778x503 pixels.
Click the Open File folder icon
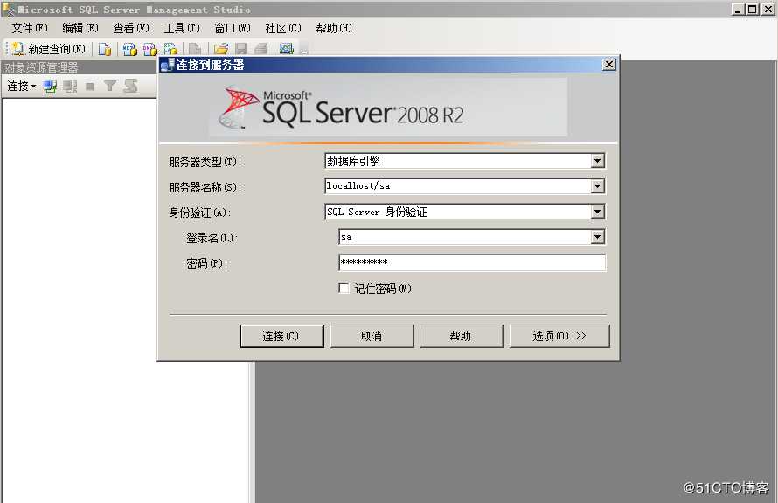(221, 49)
